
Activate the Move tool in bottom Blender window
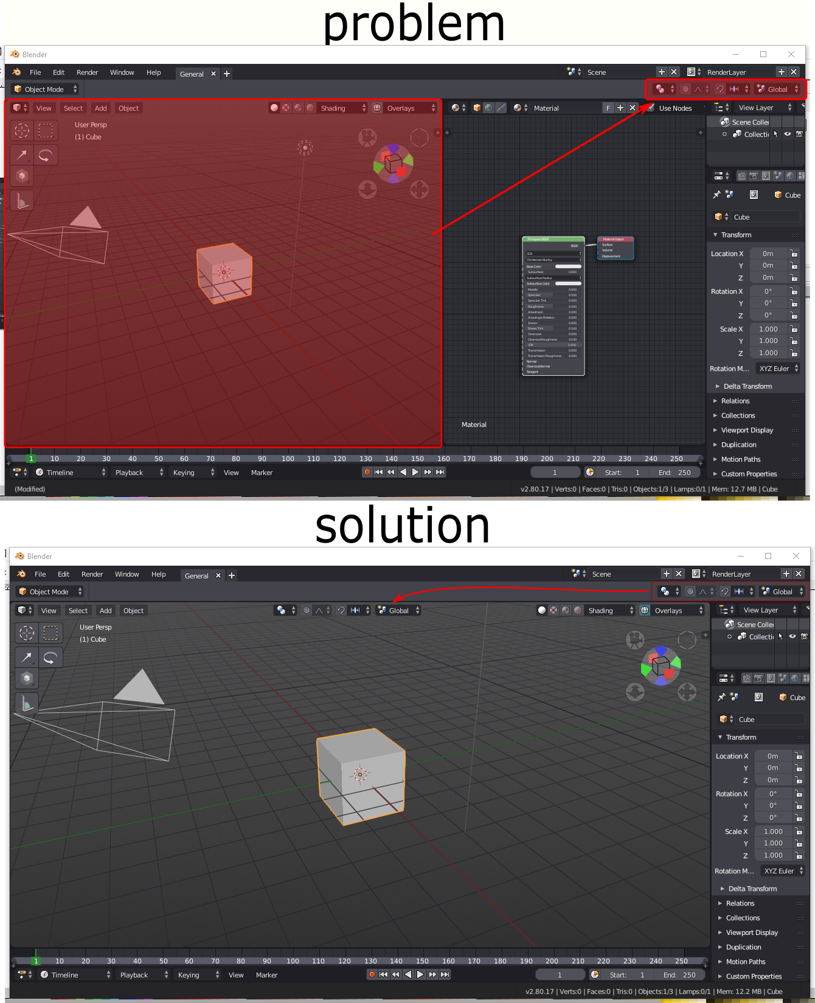point(27,658)
